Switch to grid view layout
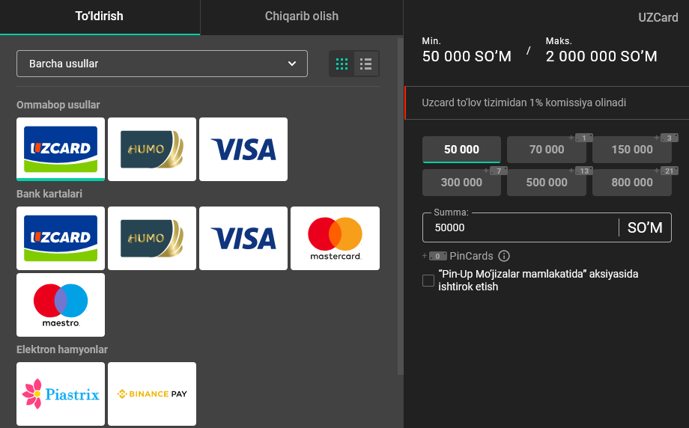Screen dimensions: 689x428 tap(342, 64)
